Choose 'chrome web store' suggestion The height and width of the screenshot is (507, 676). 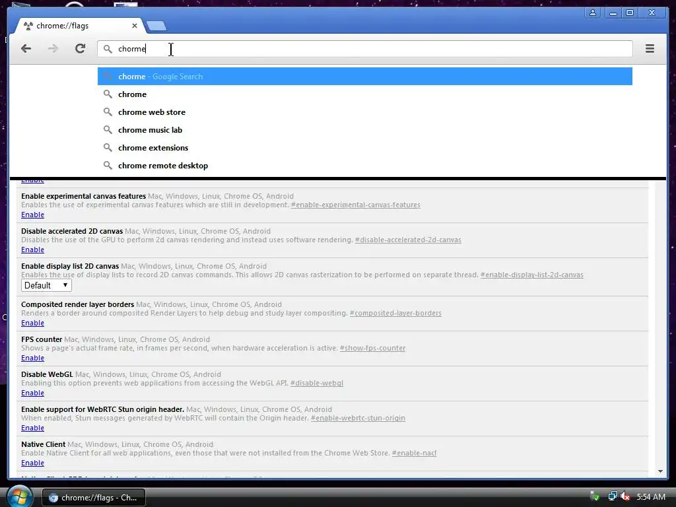tap(364, 112)
